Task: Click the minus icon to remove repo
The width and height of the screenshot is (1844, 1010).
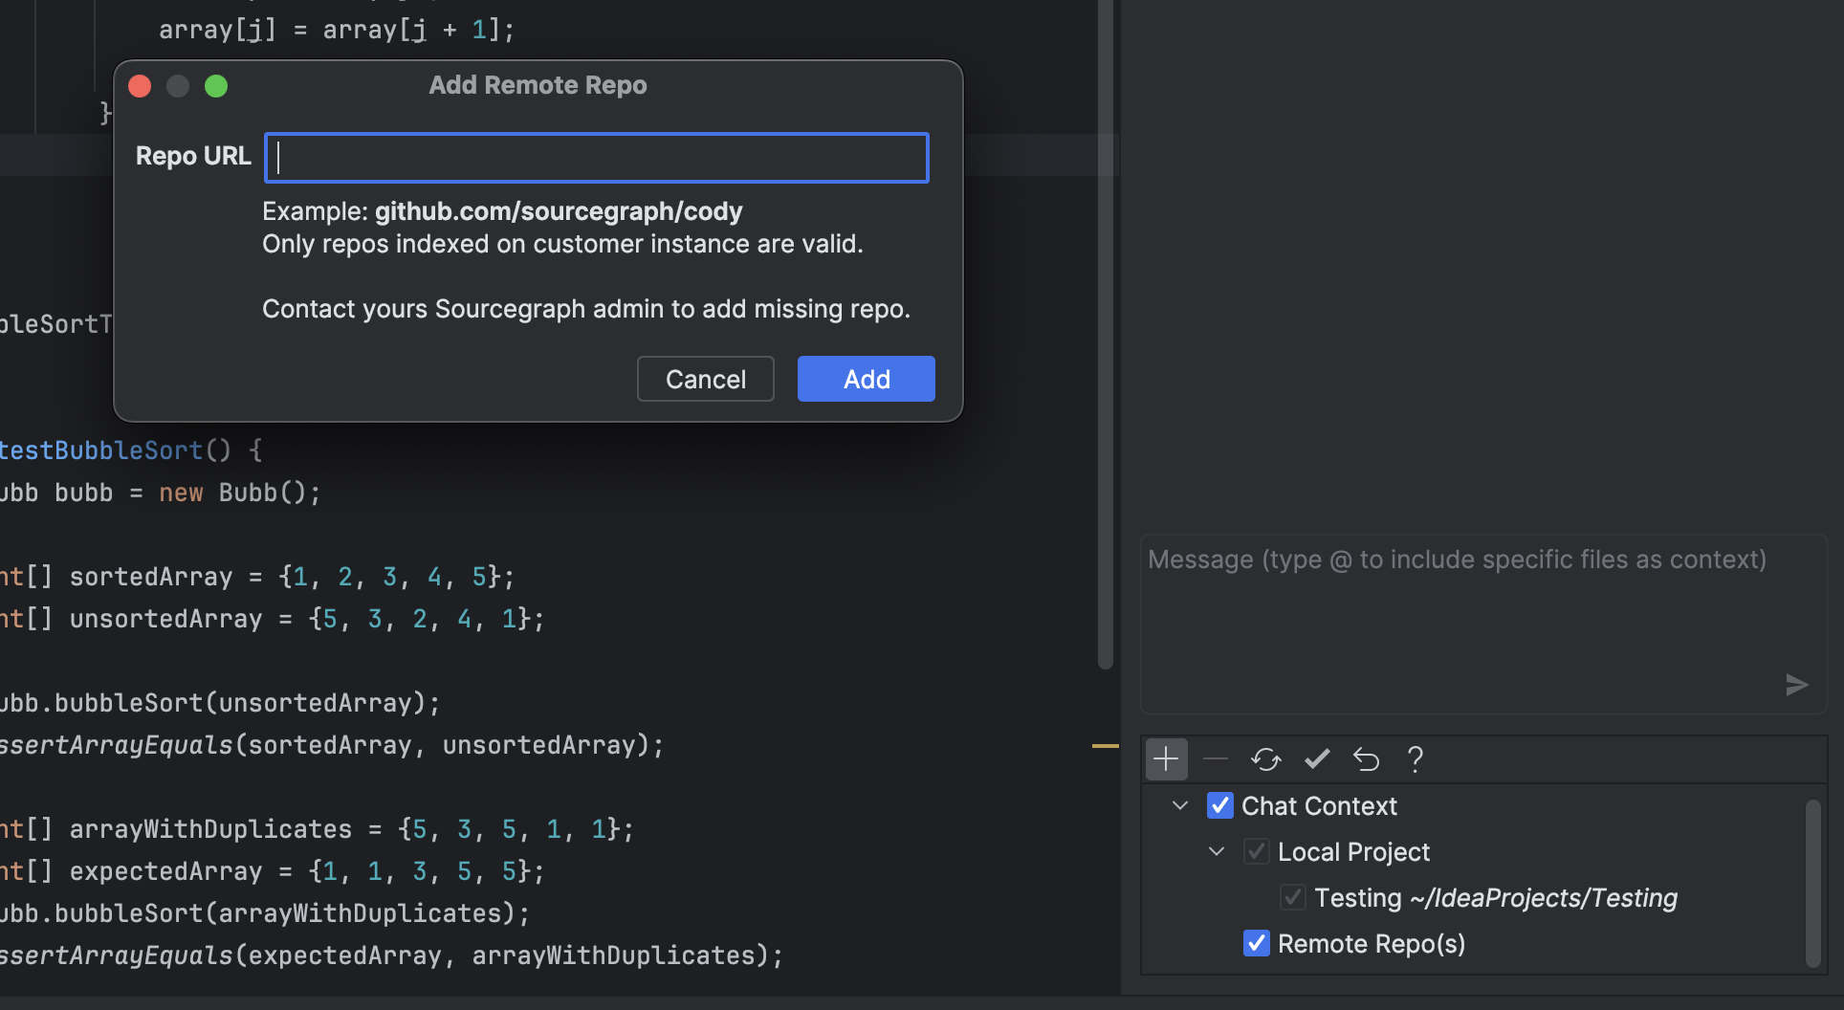Action: point(1216,759)
